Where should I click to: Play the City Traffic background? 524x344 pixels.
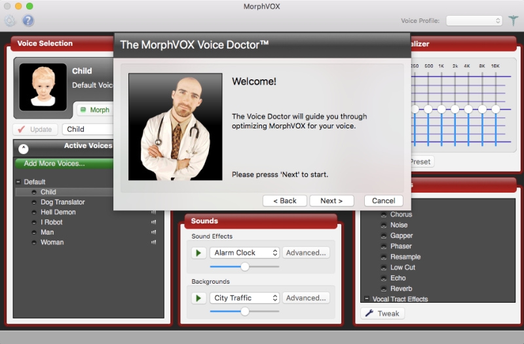[x=198, y=298]
